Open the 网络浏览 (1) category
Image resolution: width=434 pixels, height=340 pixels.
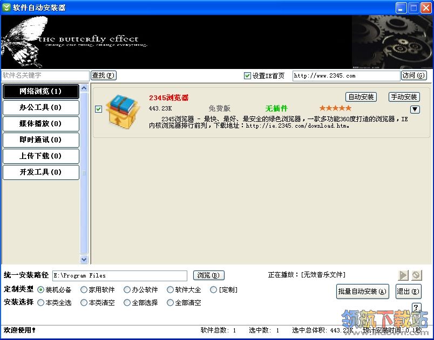point(41,92)
